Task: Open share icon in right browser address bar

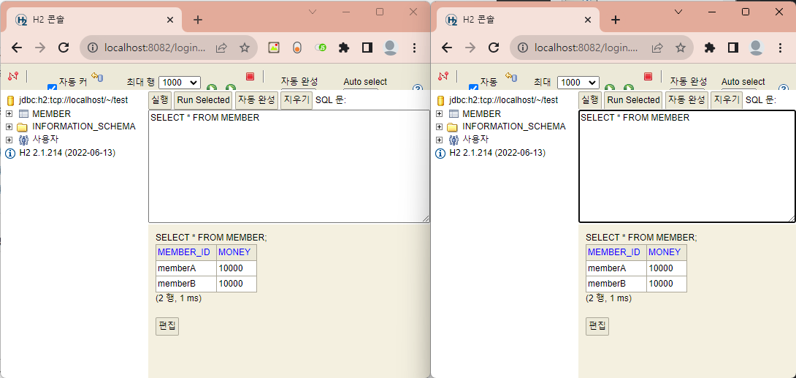Action: (x=657, y=48)
